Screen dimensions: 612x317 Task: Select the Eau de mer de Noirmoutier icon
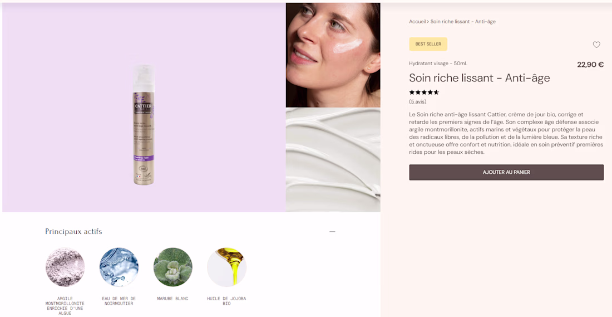(119, 267)
